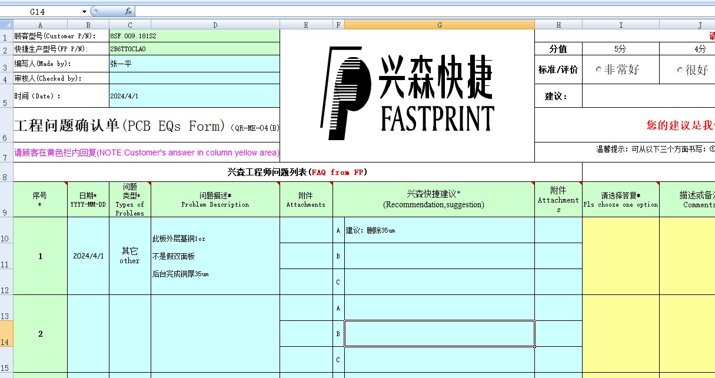Click the 日期 YYYY-MM-DD header cell

tap(88, 200)
